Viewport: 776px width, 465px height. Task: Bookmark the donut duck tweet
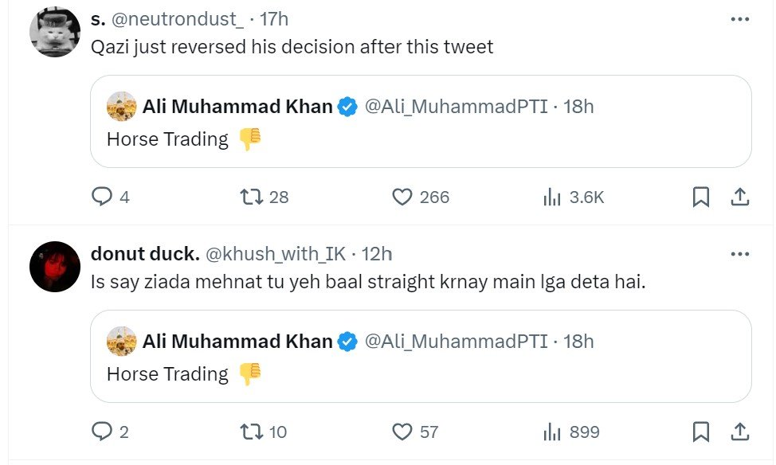point(701,432)
